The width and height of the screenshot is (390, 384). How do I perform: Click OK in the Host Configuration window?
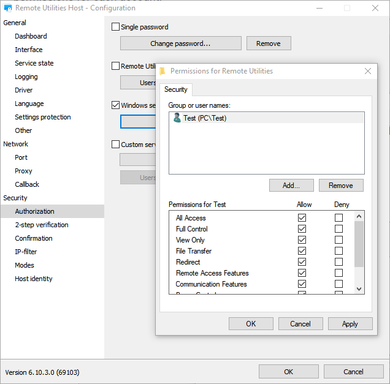(x=289, y=372)
